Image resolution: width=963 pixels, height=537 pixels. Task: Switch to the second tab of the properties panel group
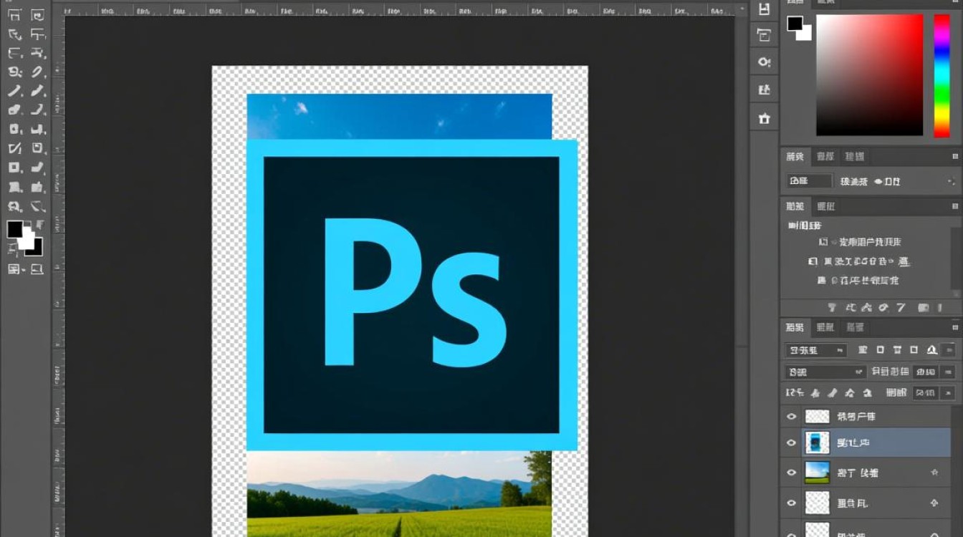tap(826, 206)
